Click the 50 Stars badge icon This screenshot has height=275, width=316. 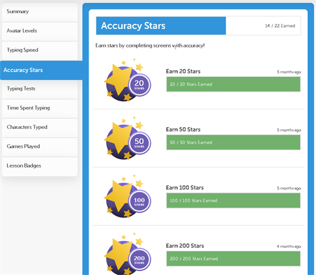[x=128, y=138]
